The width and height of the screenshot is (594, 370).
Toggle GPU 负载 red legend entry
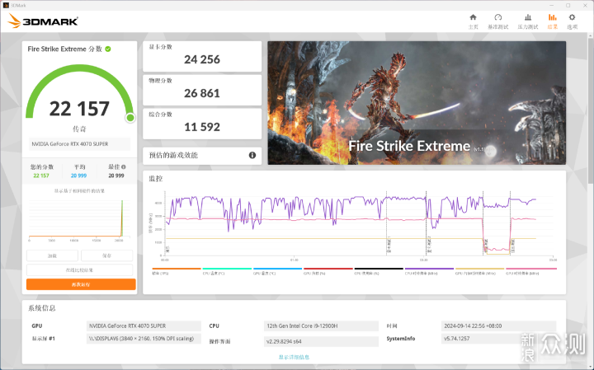[x=328, y=271]
